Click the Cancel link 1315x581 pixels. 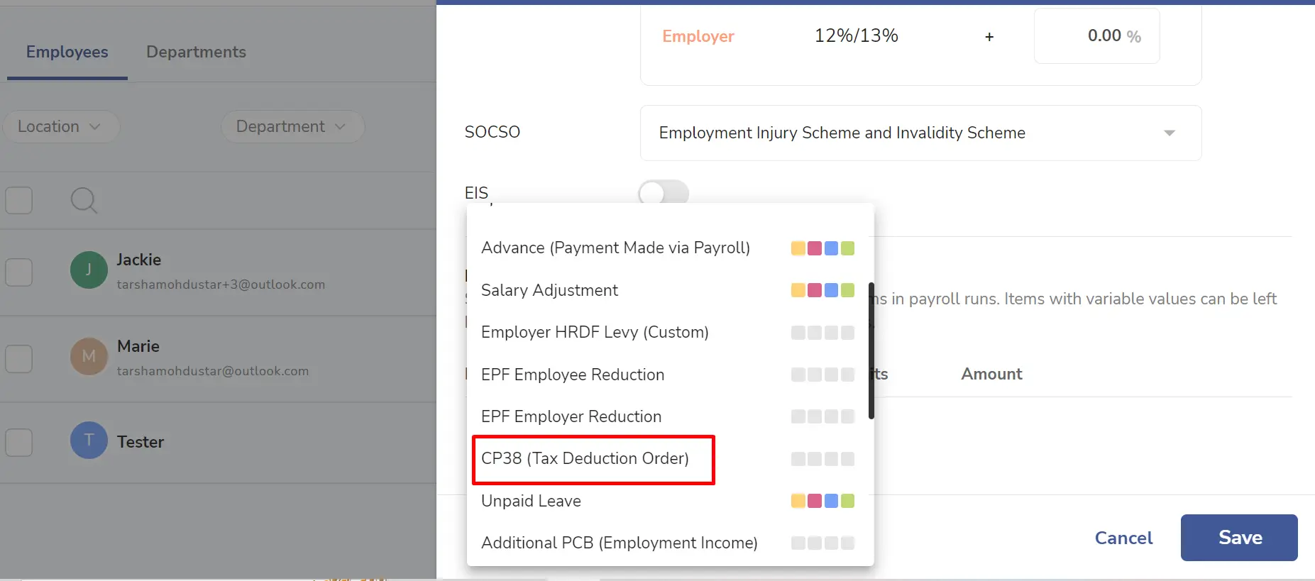(1123, 538)
